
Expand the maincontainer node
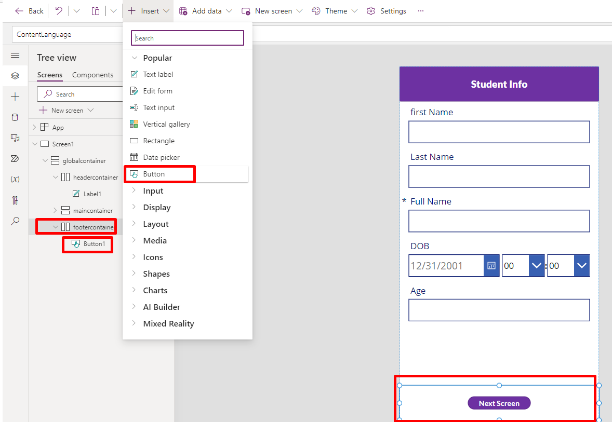[x=55, y=210]
